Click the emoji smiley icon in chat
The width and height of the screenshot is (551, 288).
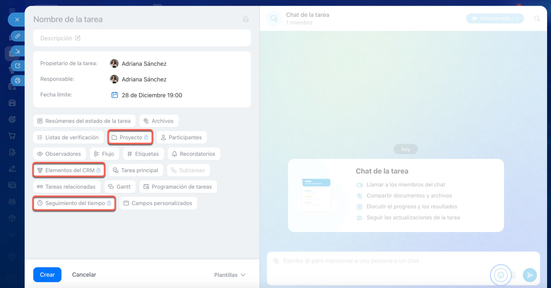pyautogui.click(x=500, y=275)
